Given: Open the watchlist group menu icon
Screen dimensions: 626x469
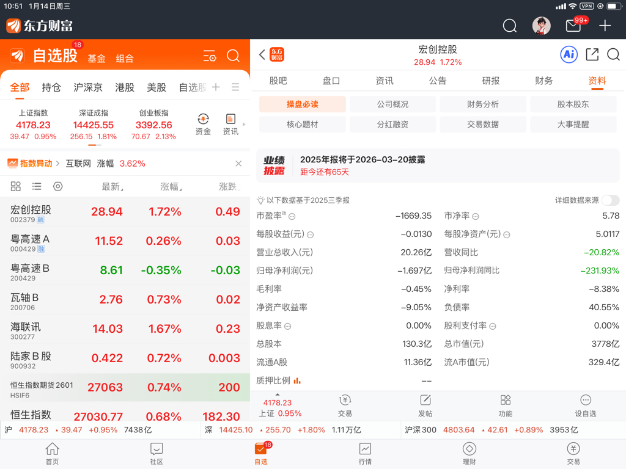Looking at the screenshot, I should pos(235,87).
